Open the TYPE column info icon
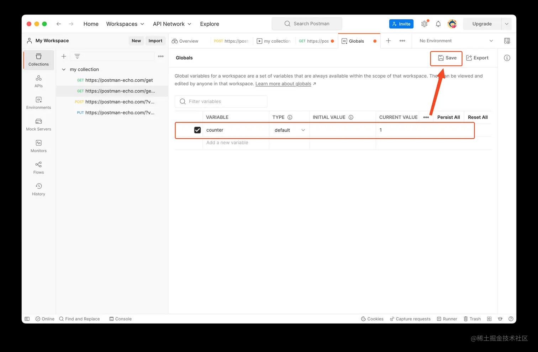Viewport: 538px width, 352px height. pos(290,117)
